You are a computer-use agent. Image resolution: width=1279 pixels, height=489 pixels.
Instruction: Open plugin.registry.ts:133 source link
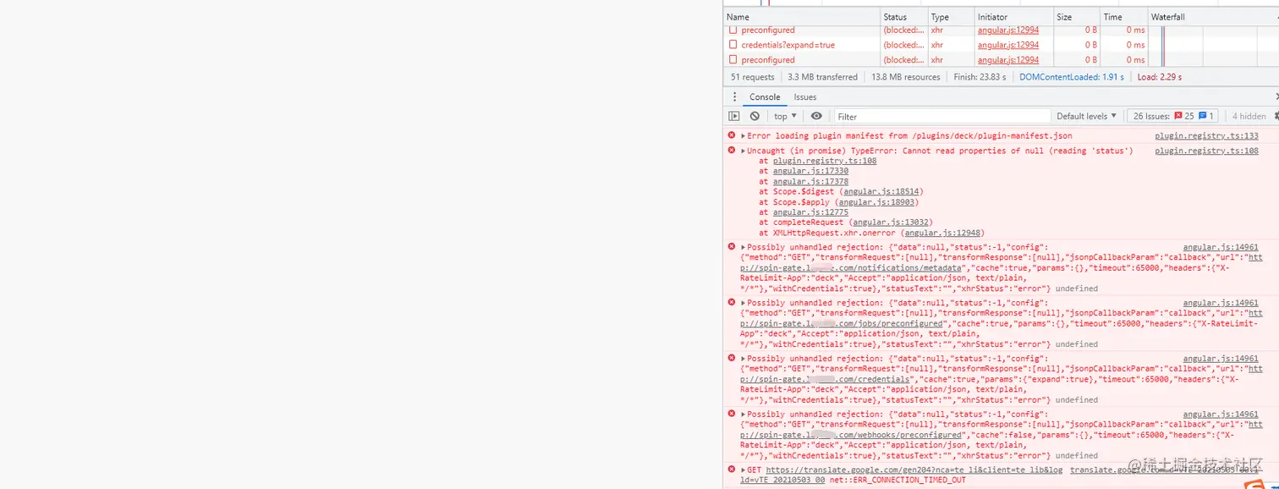[1206, 135]
